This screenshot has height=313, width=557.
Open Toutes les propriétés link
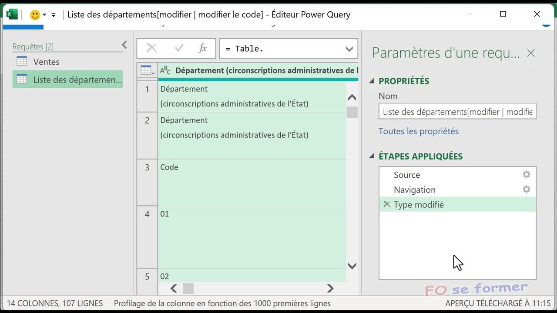419,131
